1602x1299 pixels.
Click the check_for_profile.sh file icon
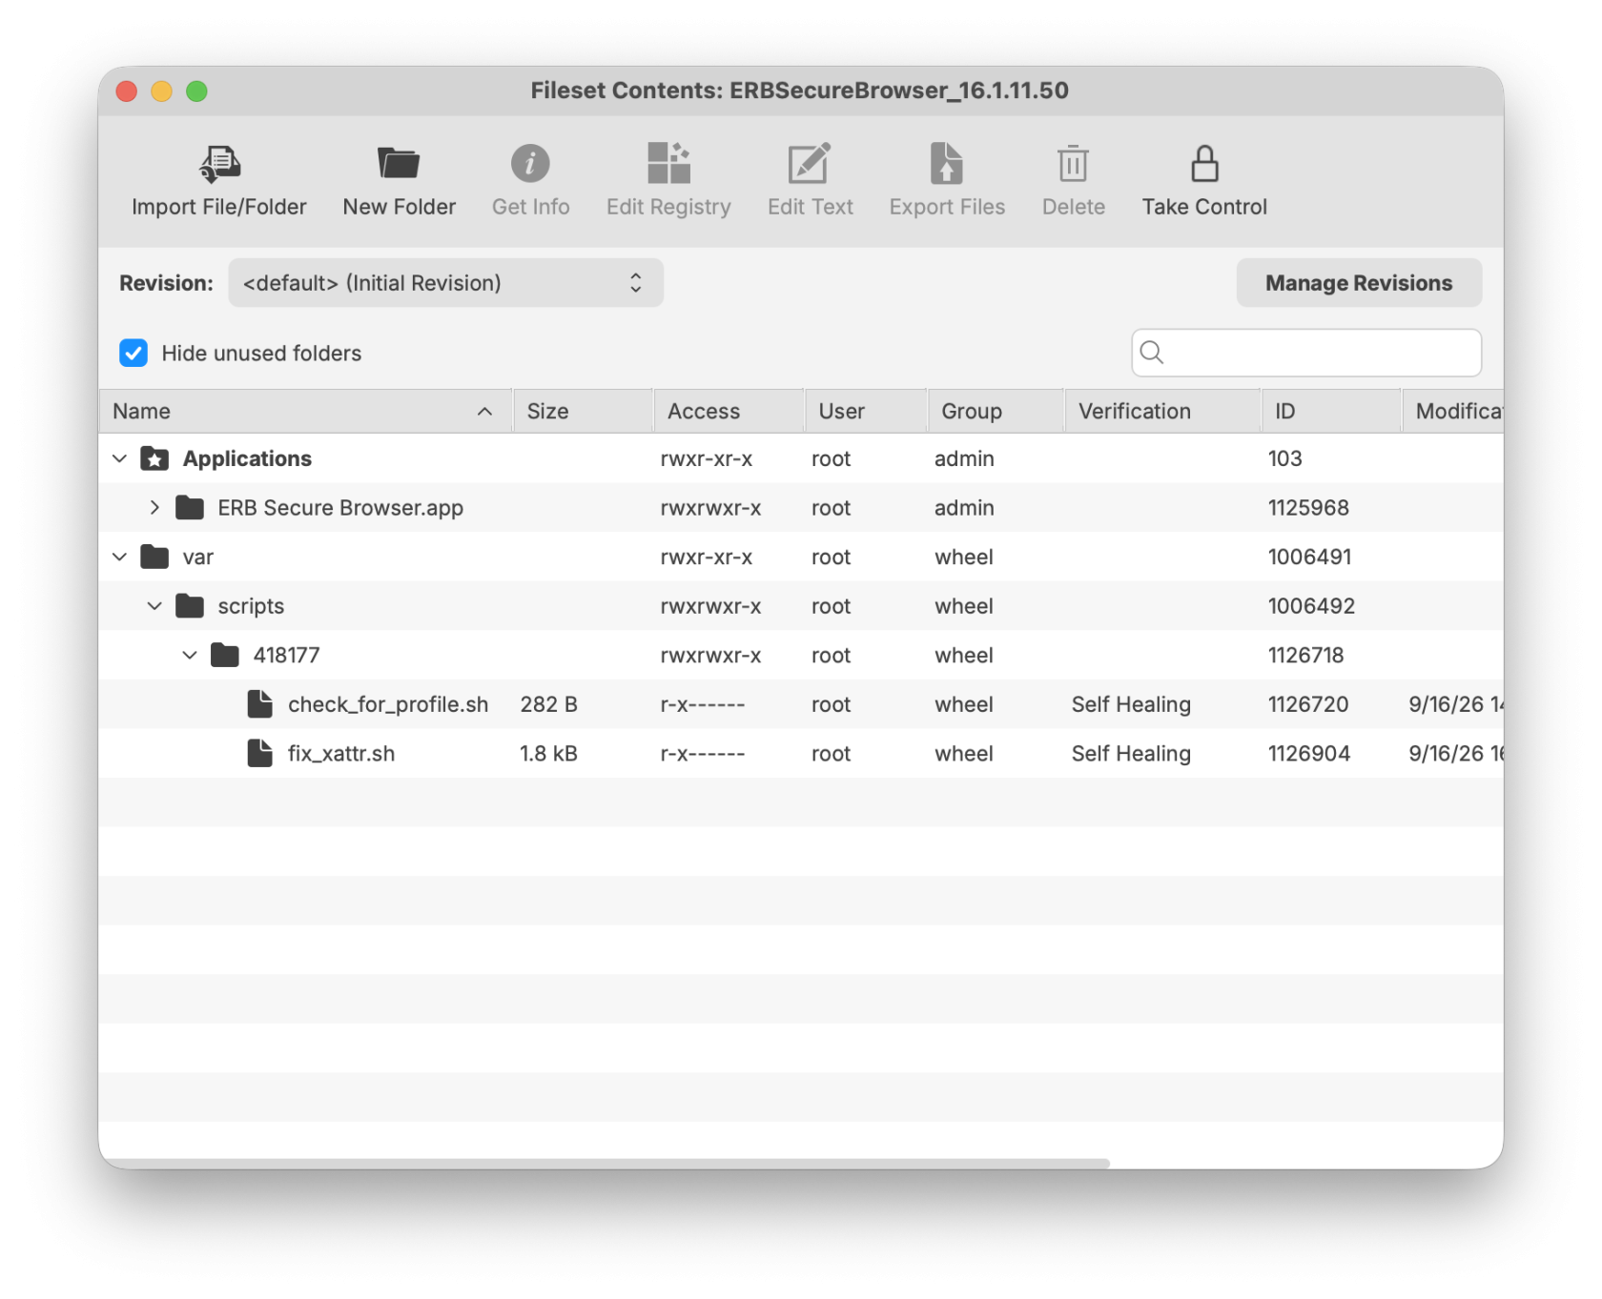tap(259, 704)
